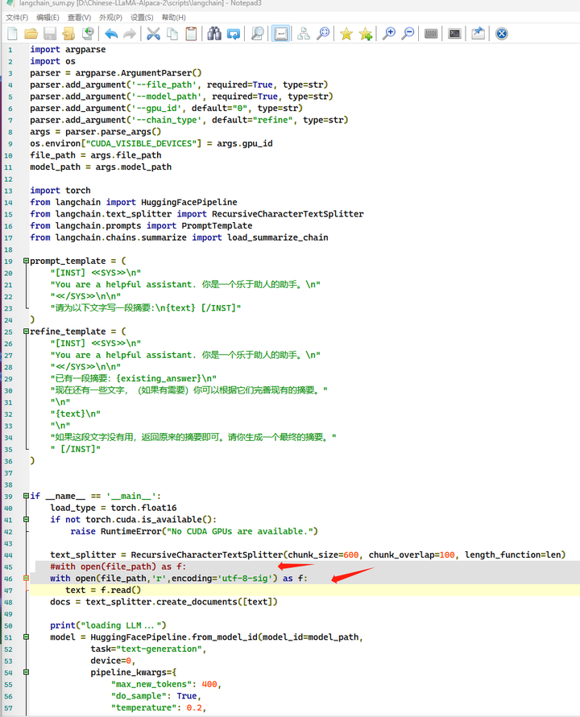Click "CUDA_VISIBLE_DEVICES" string
Image resolution: width=580 pixels, height=717 pixels.
(141, 143)
